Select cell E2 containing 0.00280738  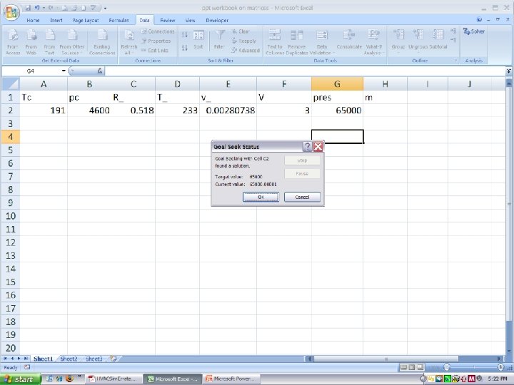[x=228, y=111]
